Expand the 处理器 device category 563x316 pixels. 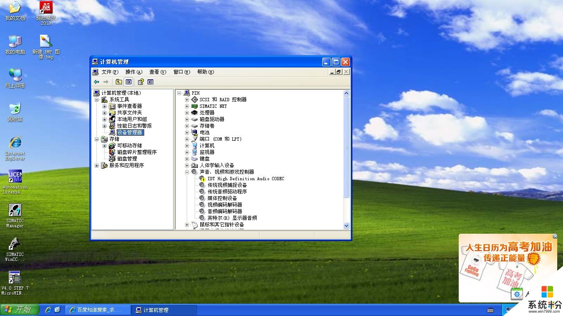187,113
